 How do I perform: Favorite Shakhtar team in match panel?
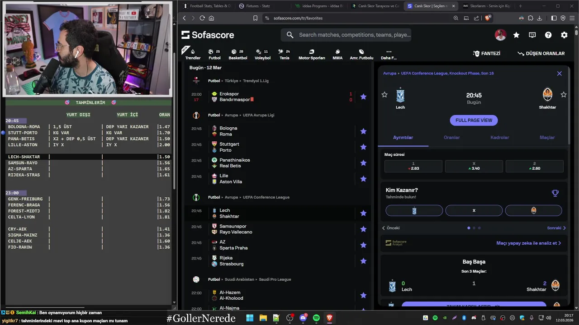[564, 94]
